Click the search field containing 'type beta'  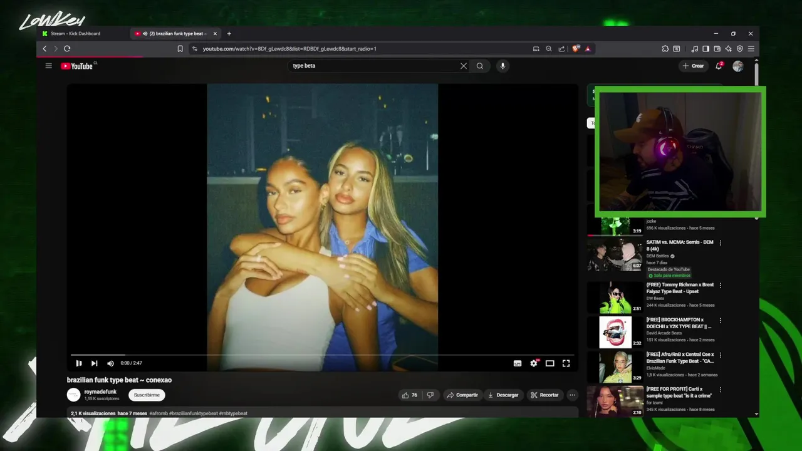point(375,66)
